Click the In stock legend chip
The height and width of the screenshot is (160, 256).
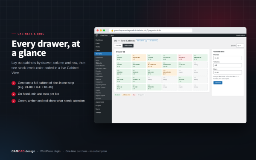(x=117, y=95)
